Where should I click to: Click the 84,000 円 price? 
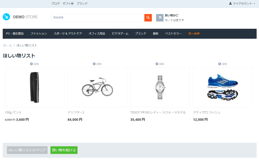(x=75, y=120)
